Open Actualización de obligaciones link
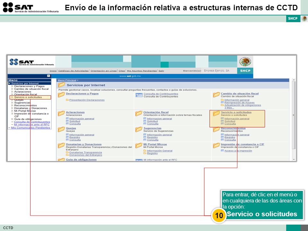 (x=243, y=105)
